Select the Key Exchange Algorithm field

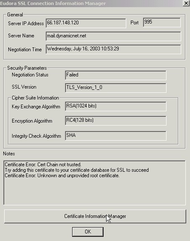116,106
